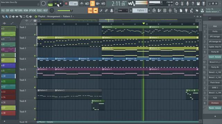Click the red record button
This screenshot has width=222, height=124.
66,4
